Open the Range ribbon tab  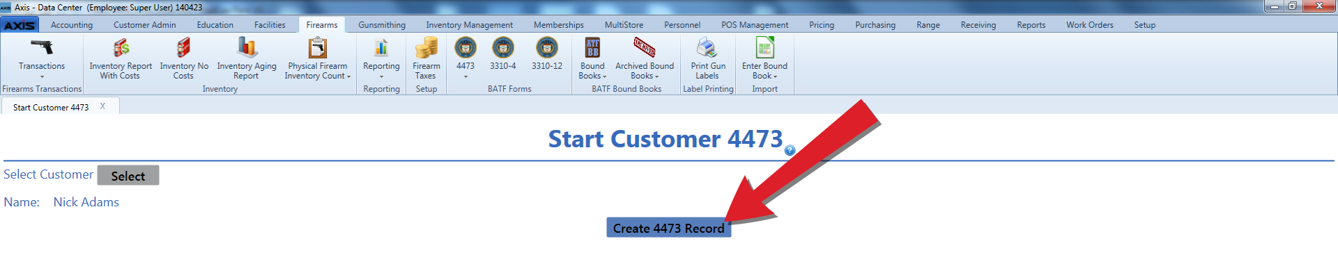click(x=928, y=25)
